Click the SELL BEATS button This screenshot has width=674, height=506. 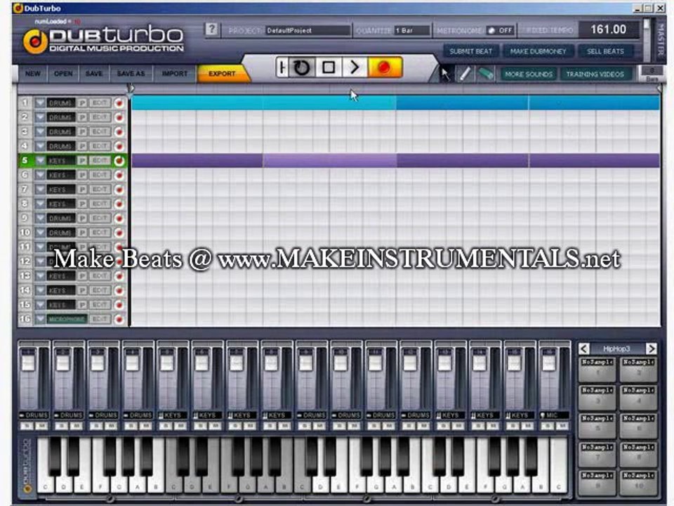(x=605, y=51)
